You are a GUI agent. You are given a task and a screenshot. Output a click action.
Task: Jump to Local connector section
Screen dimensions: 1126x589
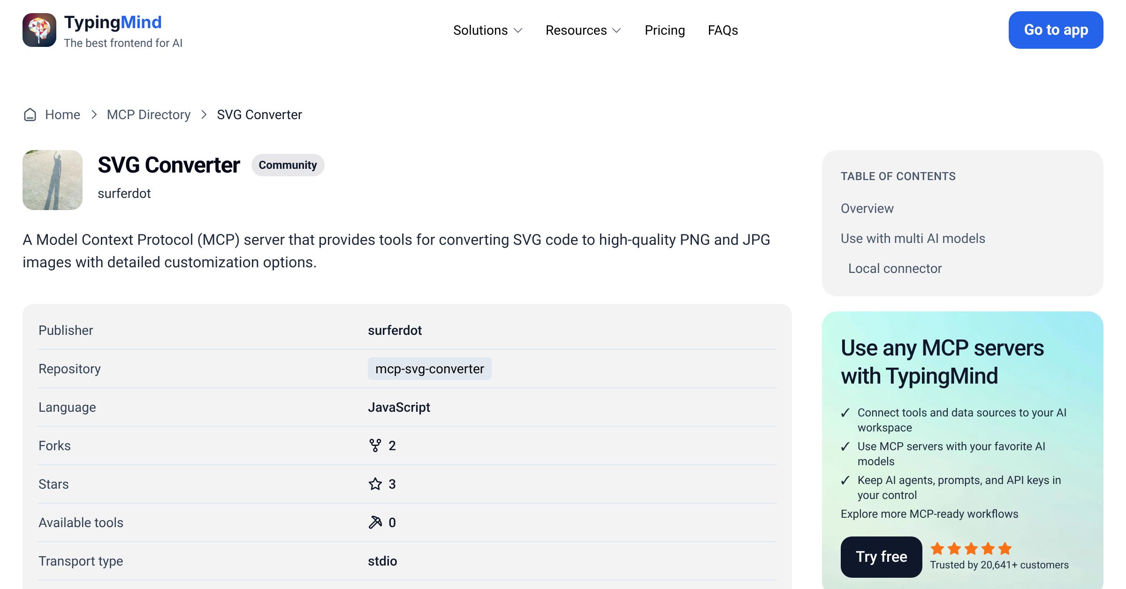pyautogui.click(x=895, y=268)
